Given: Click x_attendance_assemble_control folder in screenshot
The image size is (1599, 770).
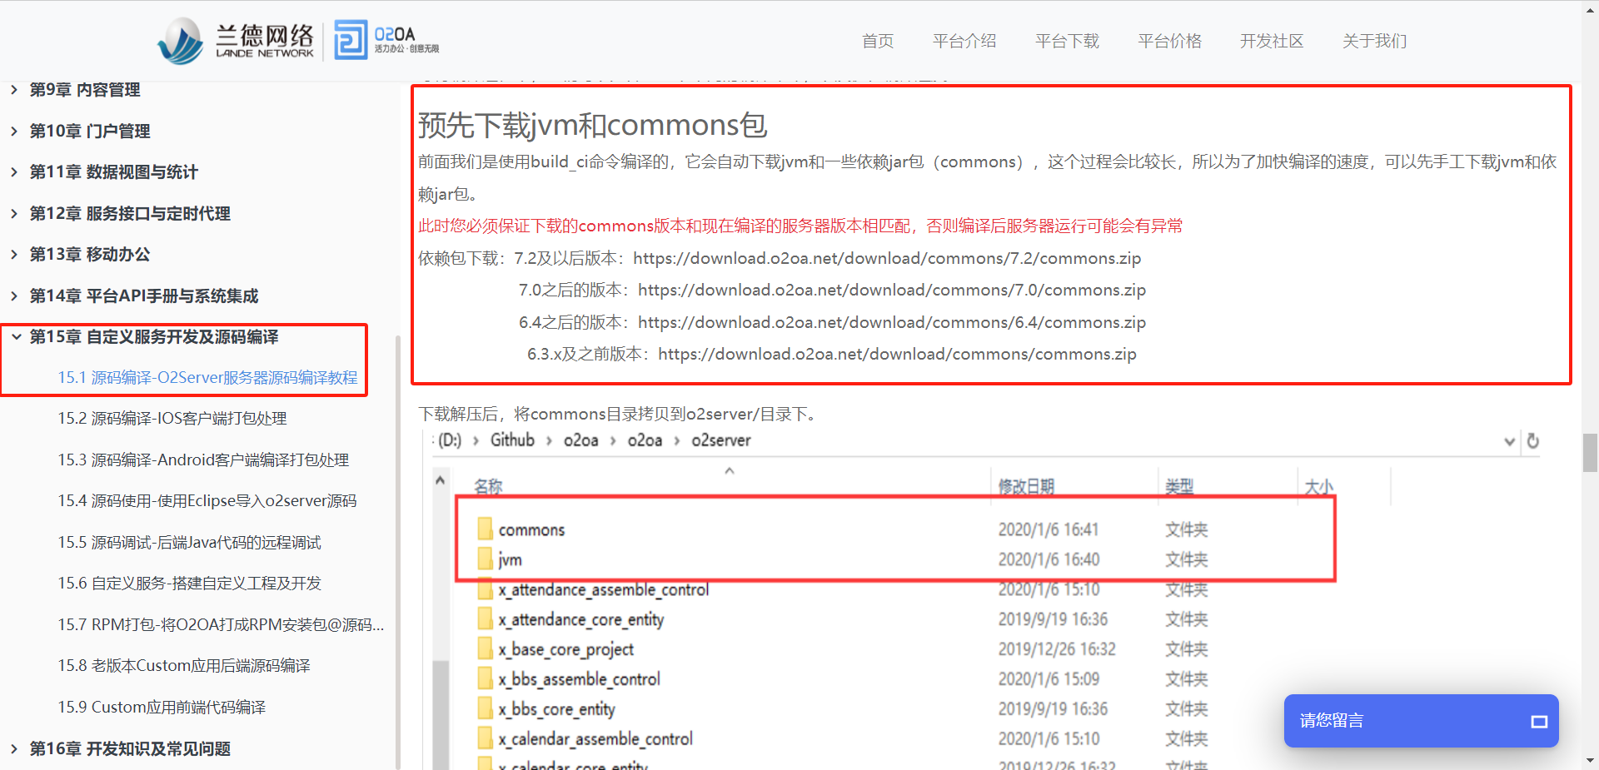Looking at the screenshot, I should [x=603, y=589].
